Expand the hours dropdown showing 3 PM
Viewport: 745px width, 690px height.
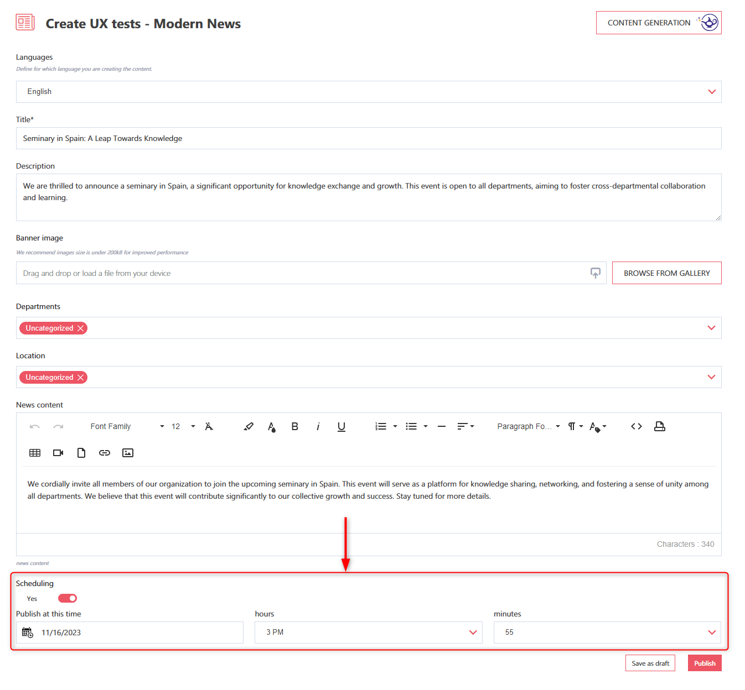[473, 632]
